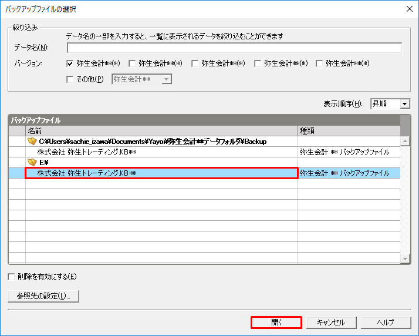Click the folder icon beside the E¥ row
Screen dimensions: 419x336
pyautogui.click(x=32, y=162)
